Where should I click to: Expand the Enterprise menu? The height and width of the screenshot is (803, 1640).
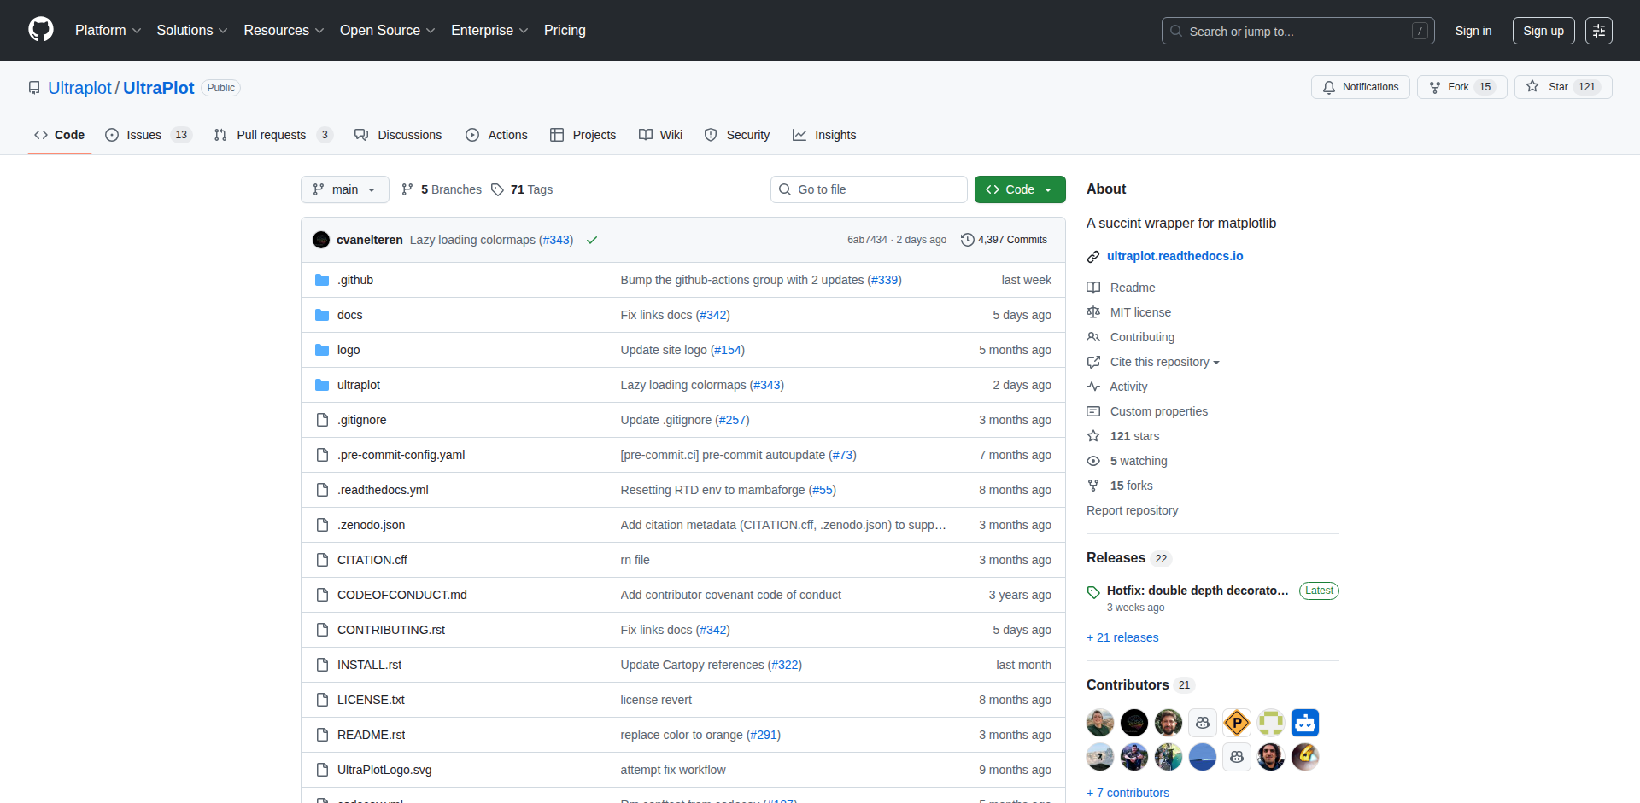(x=489, y=31)
